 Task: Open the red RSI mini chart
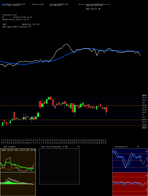pos(130,184)
